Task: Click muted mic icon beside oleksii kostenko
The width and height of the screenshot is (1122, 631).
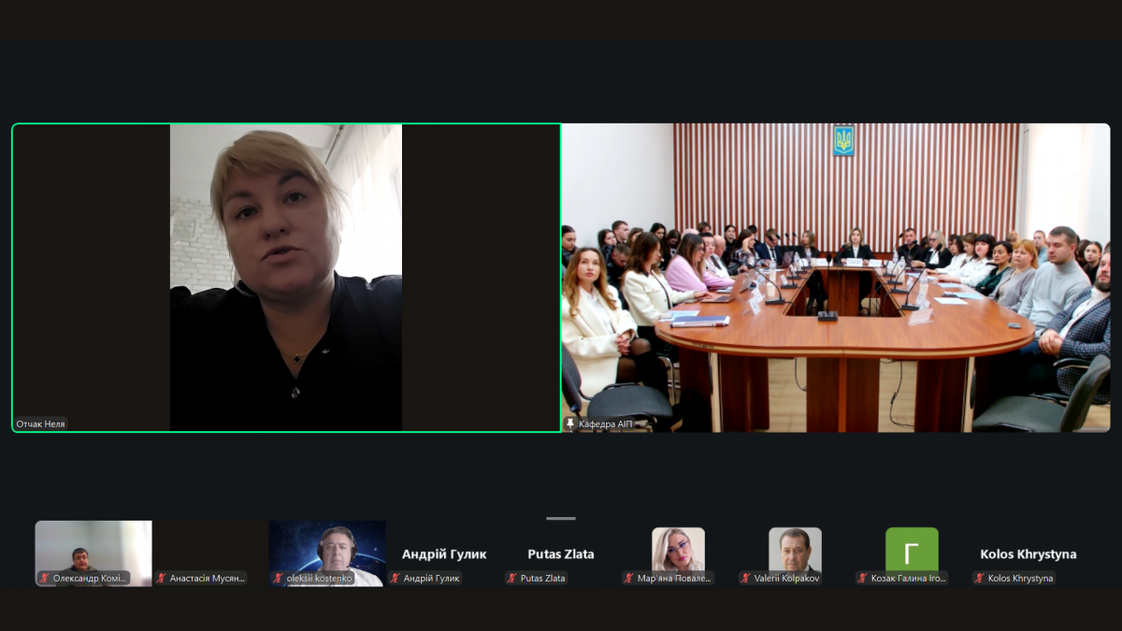Action: coord(278,579)
